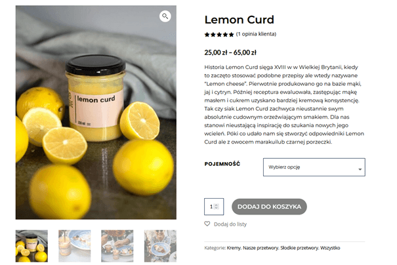397x265 pixels.
Task: Open the Kremy category link
Action: tap(234, 248)
